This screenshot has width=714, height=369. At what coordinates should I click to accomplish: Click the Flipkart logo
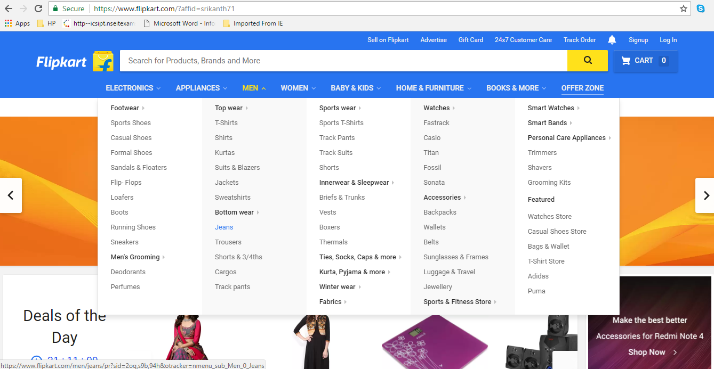(x=75, y=61)
